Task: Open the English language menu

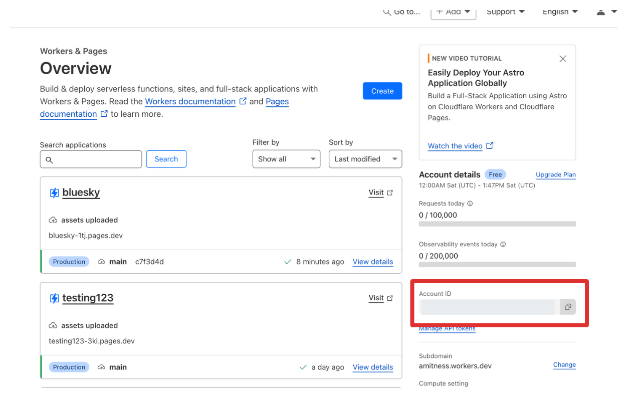Action: click(560, 12)
